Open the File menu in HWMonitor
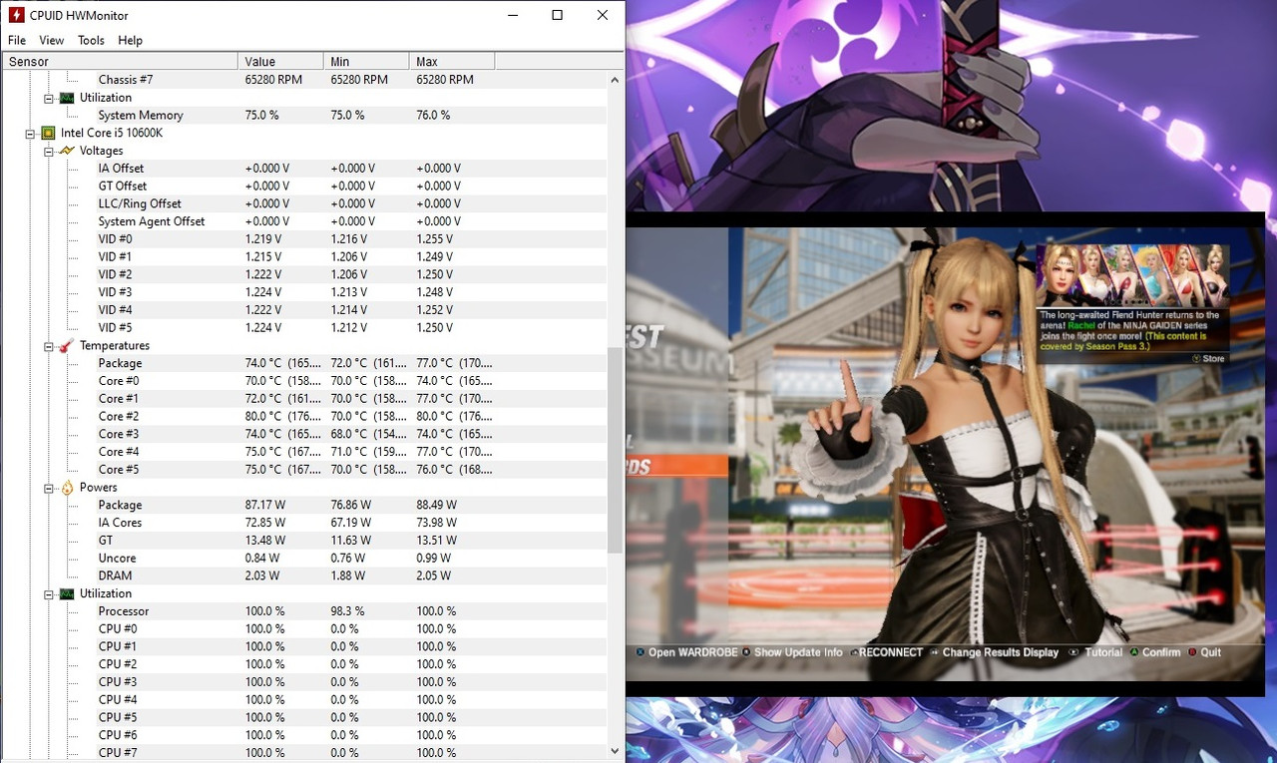 [x=17, y=40]
